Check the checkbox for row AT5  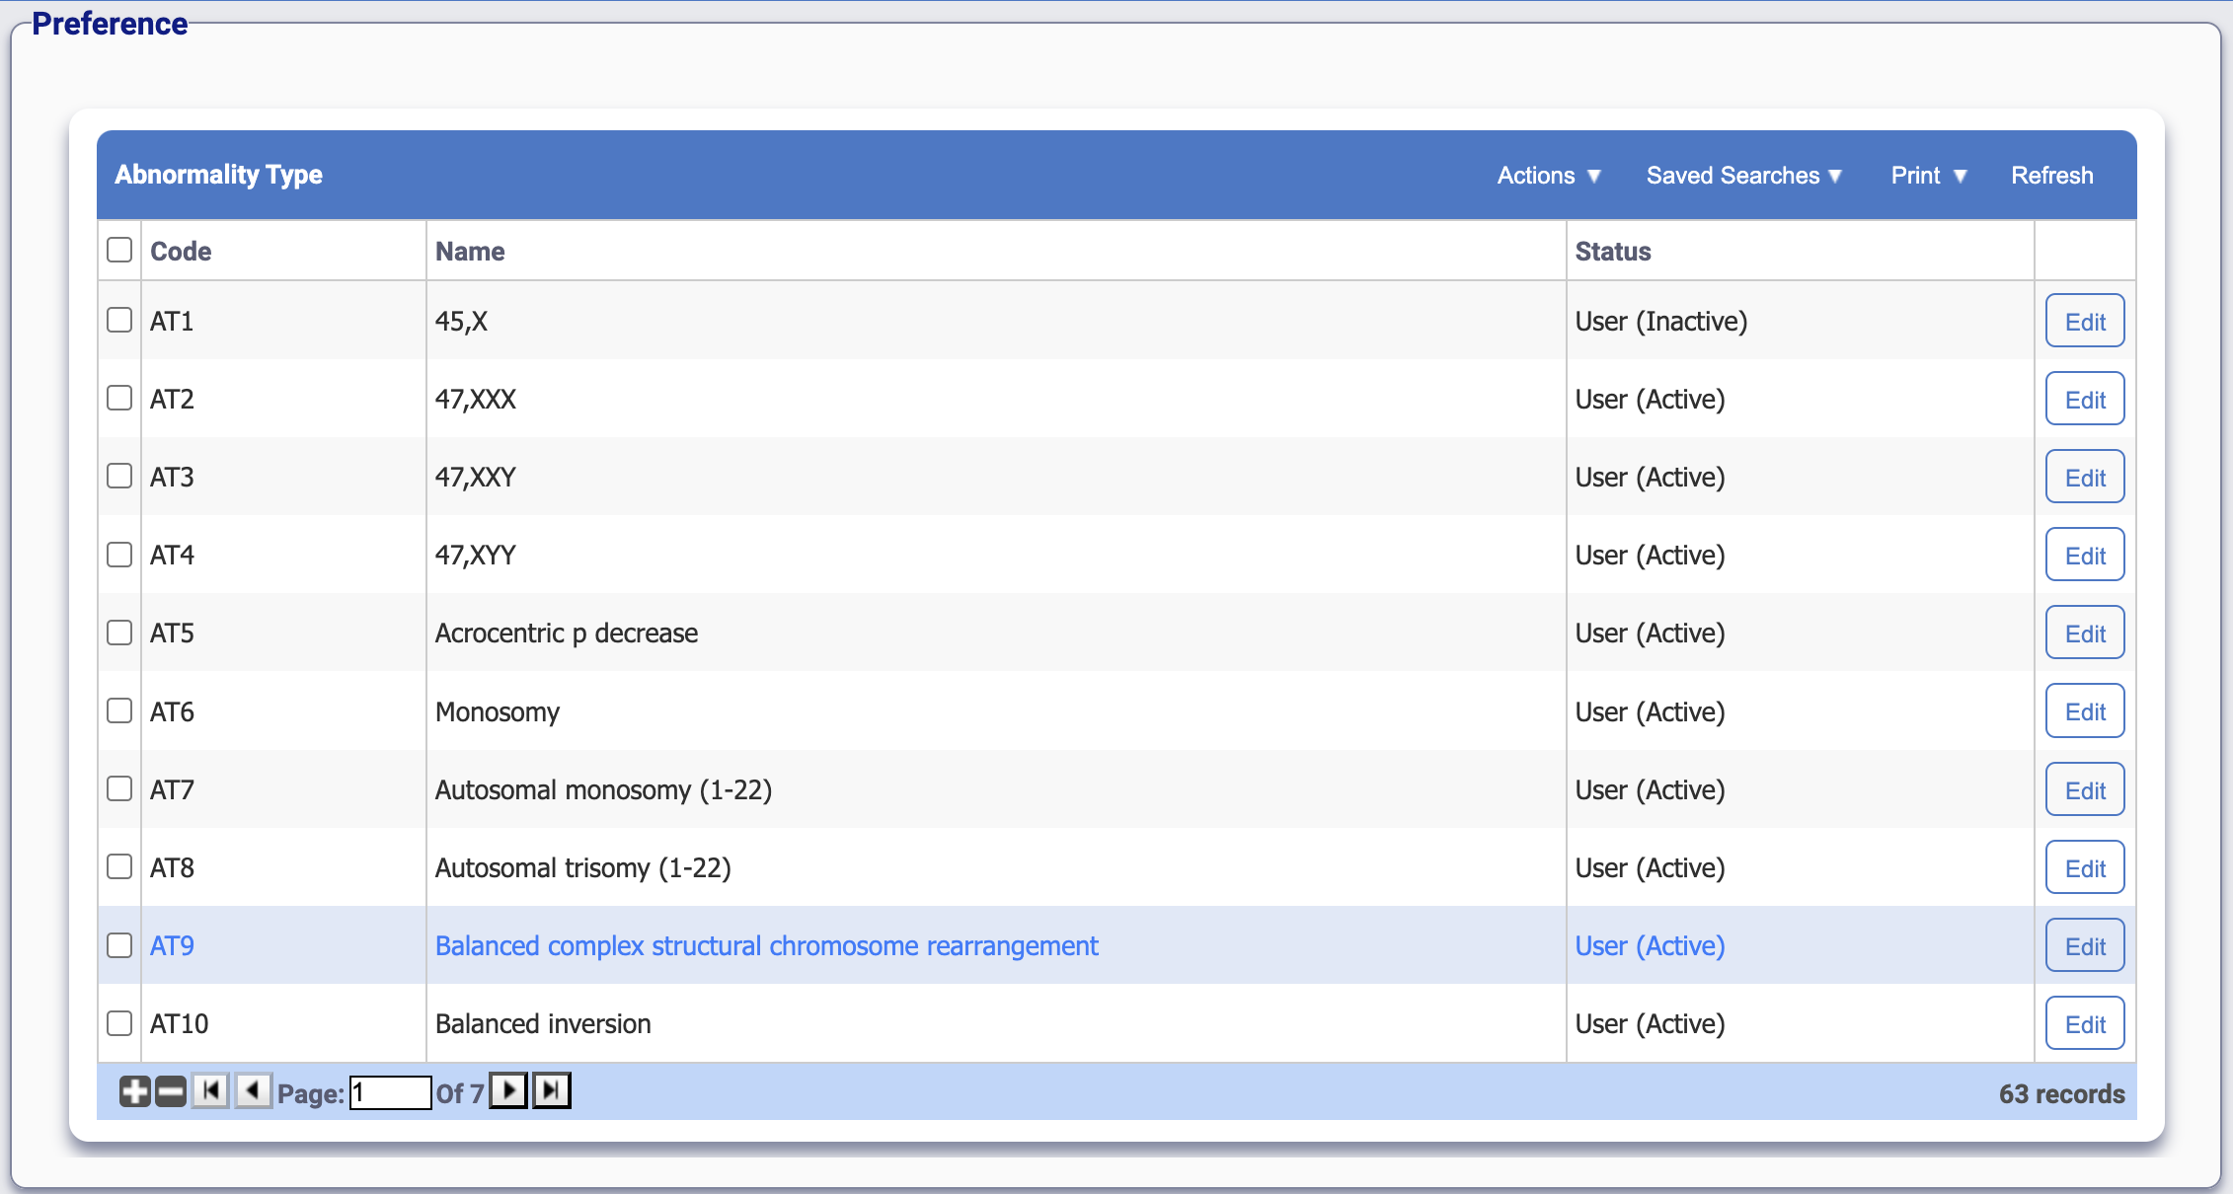(x=118, y=633)
